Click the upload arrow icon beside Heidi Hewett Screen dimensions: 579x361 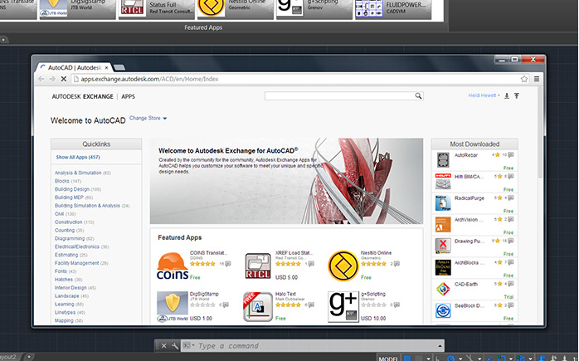click(x=517, y=95)
